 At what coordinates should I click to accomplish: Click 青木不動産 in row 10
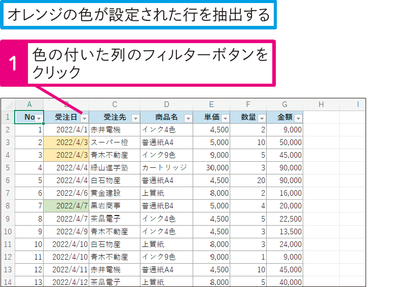click(115, 232)
